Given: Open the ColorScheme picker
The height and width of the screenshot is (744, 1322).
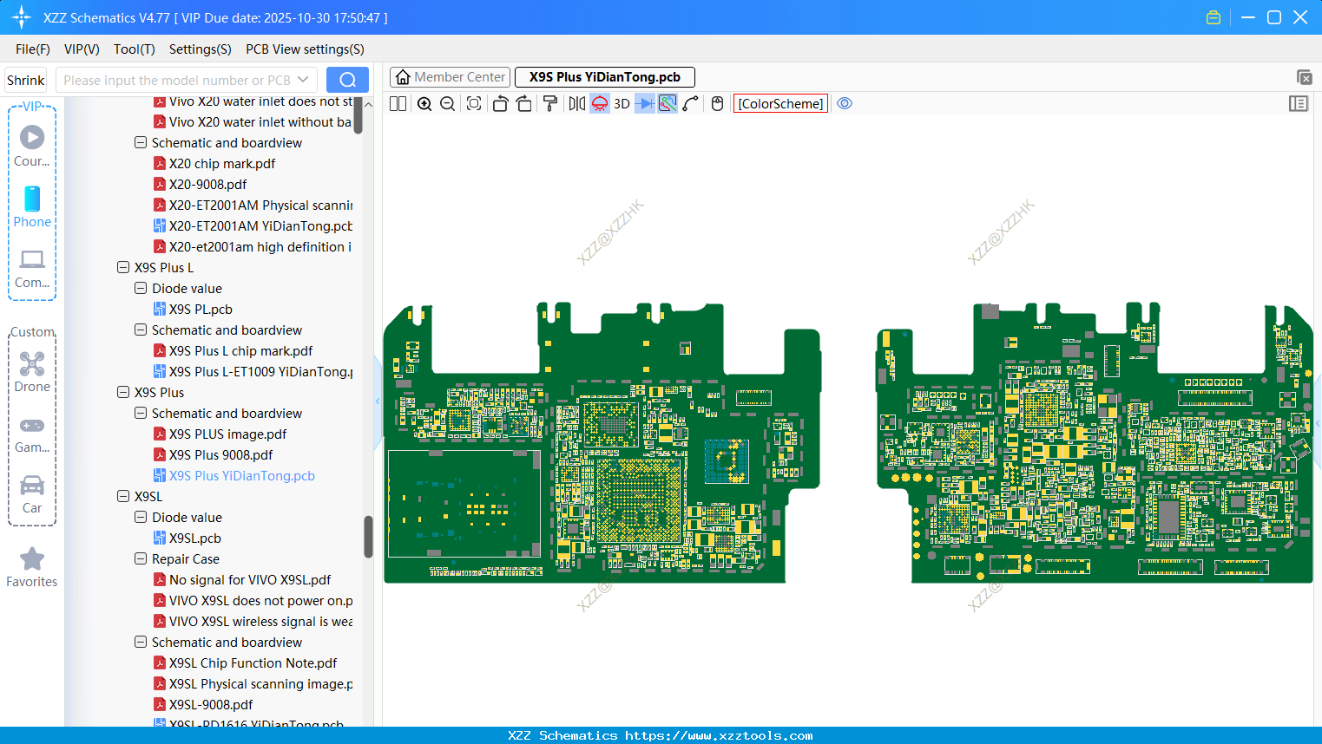Looking at the screenshot, I should click(780, 104).
